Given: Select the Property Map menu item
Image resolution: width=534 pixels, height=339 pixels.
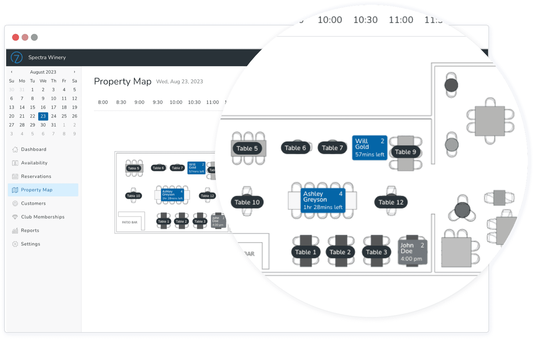Looking at the screenshot, I should pos(43,190).
